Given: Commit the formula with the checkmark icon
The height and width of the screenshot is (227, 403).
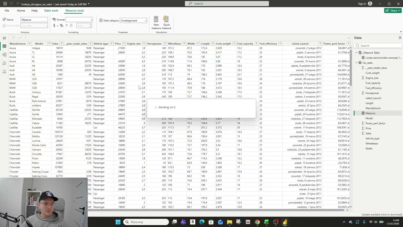Looking at the screenshot, I should pyautogui.click(x=20, y=38).
